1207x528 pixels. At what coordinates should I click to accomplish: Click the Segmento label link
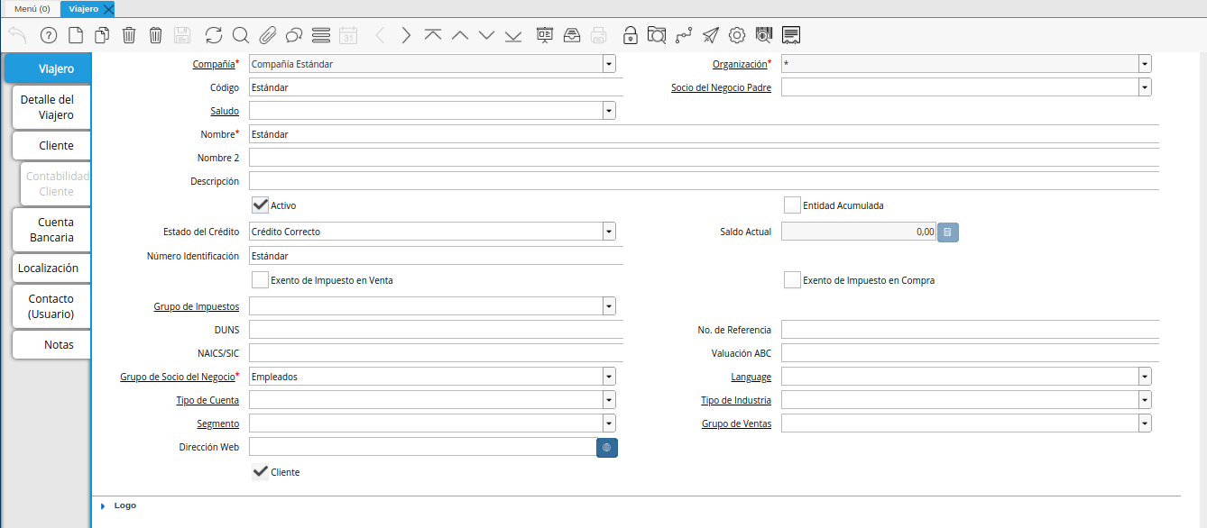pos(218,423)
